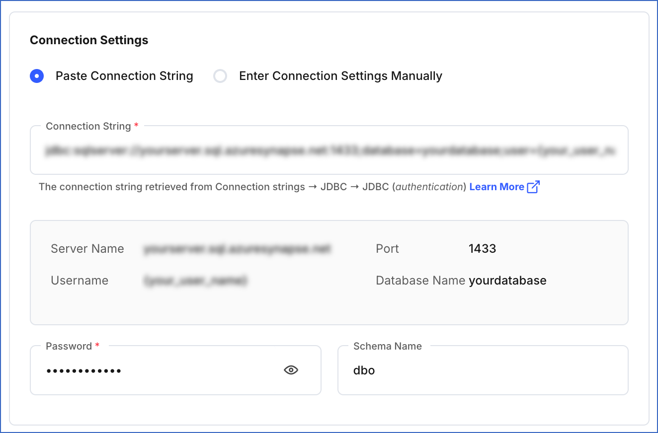Select the Port value 1433
658x433 pixels.
482,248
